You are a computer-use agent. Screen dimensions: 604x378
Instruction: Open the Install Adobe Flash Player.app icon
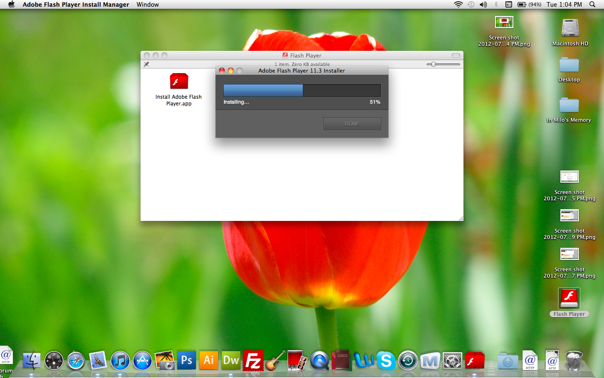point(179,81)
